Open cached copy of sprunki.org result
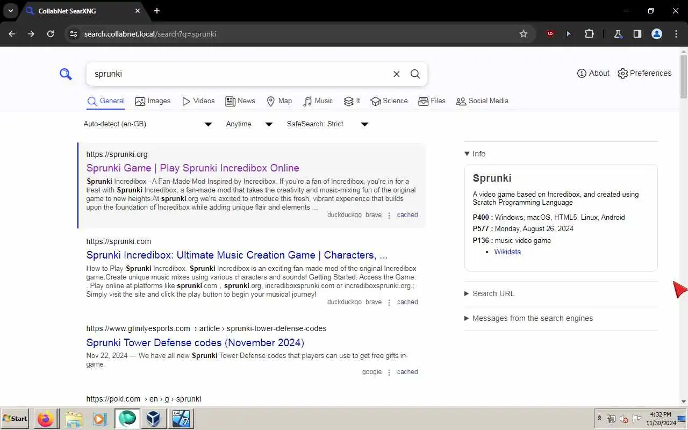Viewport: 688px width, 430px height. [407, 215]
